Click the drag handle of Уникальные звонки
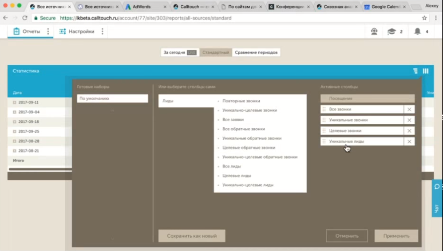443x251 pixels. tap(324, 120)
